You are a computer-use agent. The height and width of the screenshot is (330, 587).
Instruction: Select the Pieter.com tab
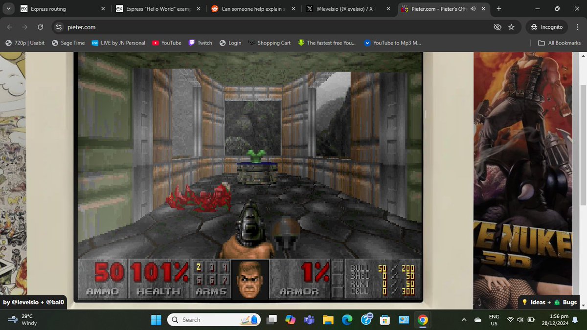pyautogui.click(x=443, y=9)
